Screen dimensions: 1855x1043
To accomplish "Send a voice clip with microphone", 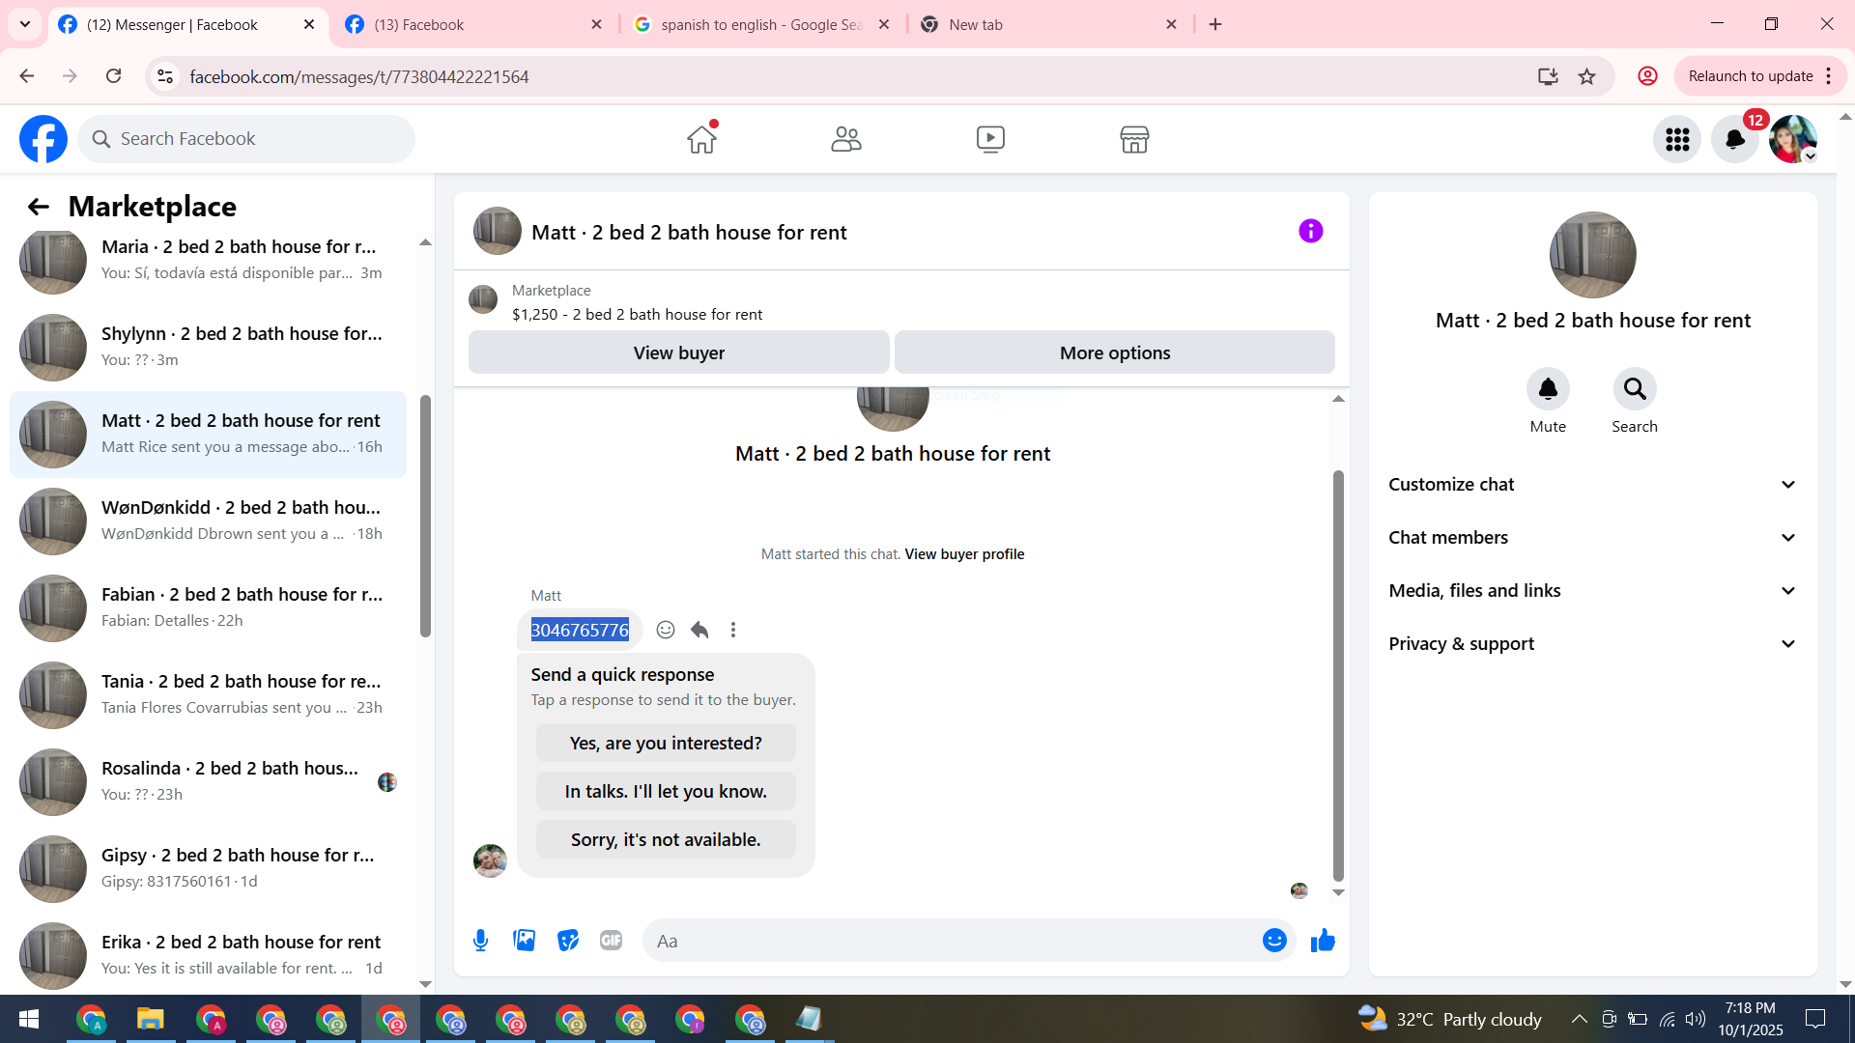I will pyautogui.click(x=480, y=941).
